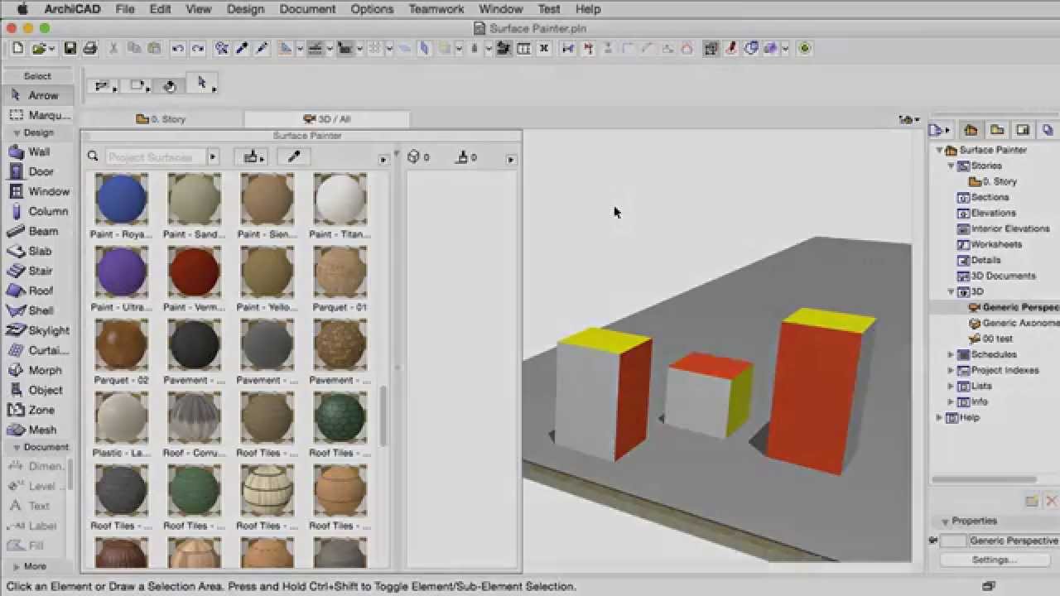This screenshot has height=596, width=1060.
Task: Click the paint bucket icon in Surface Painter
Action: (250, 156)
